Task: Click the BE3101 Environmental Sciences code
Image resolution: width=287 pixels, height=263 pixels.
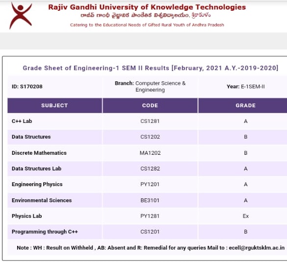Action: (x=150, y=200)
